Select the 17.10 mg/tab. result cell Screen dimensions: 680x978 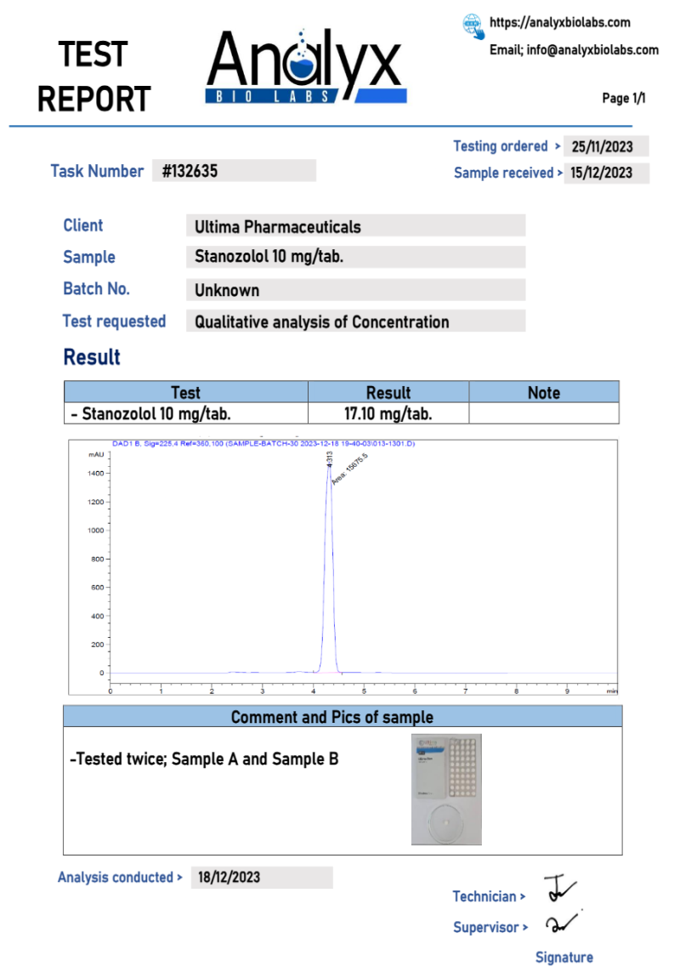[388, 414]
